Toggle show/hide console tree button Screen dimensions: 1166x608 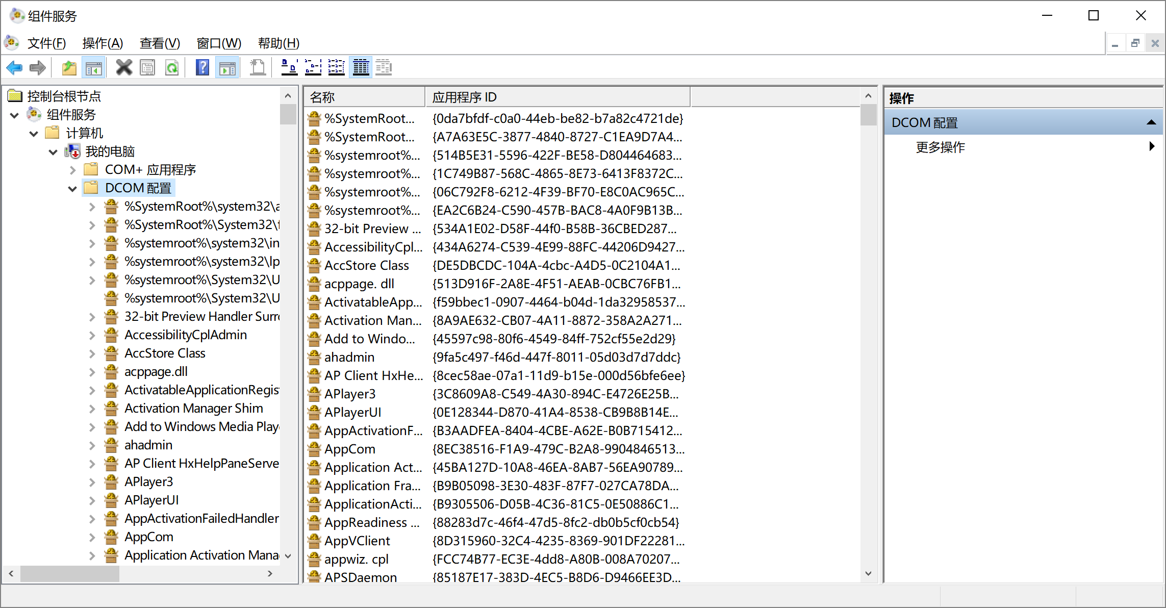coord(93,67)
